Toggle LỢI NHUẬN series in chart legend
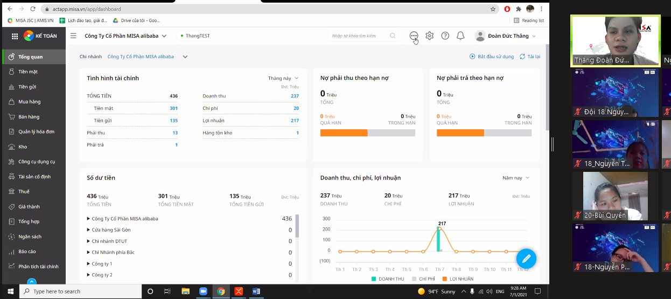Image resolution: width=671 pixels, height=299 pixels. [458, 279]
